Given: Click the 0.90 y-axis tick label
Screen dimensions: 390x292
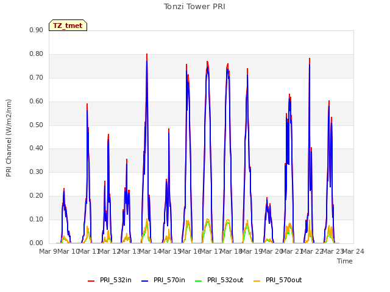Looking at the screenshot, I should 37,30.
